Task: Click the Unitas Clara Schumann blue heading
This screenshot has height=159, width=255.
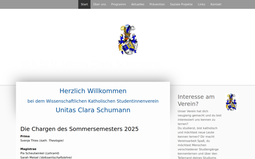Action: pos(93,110)
